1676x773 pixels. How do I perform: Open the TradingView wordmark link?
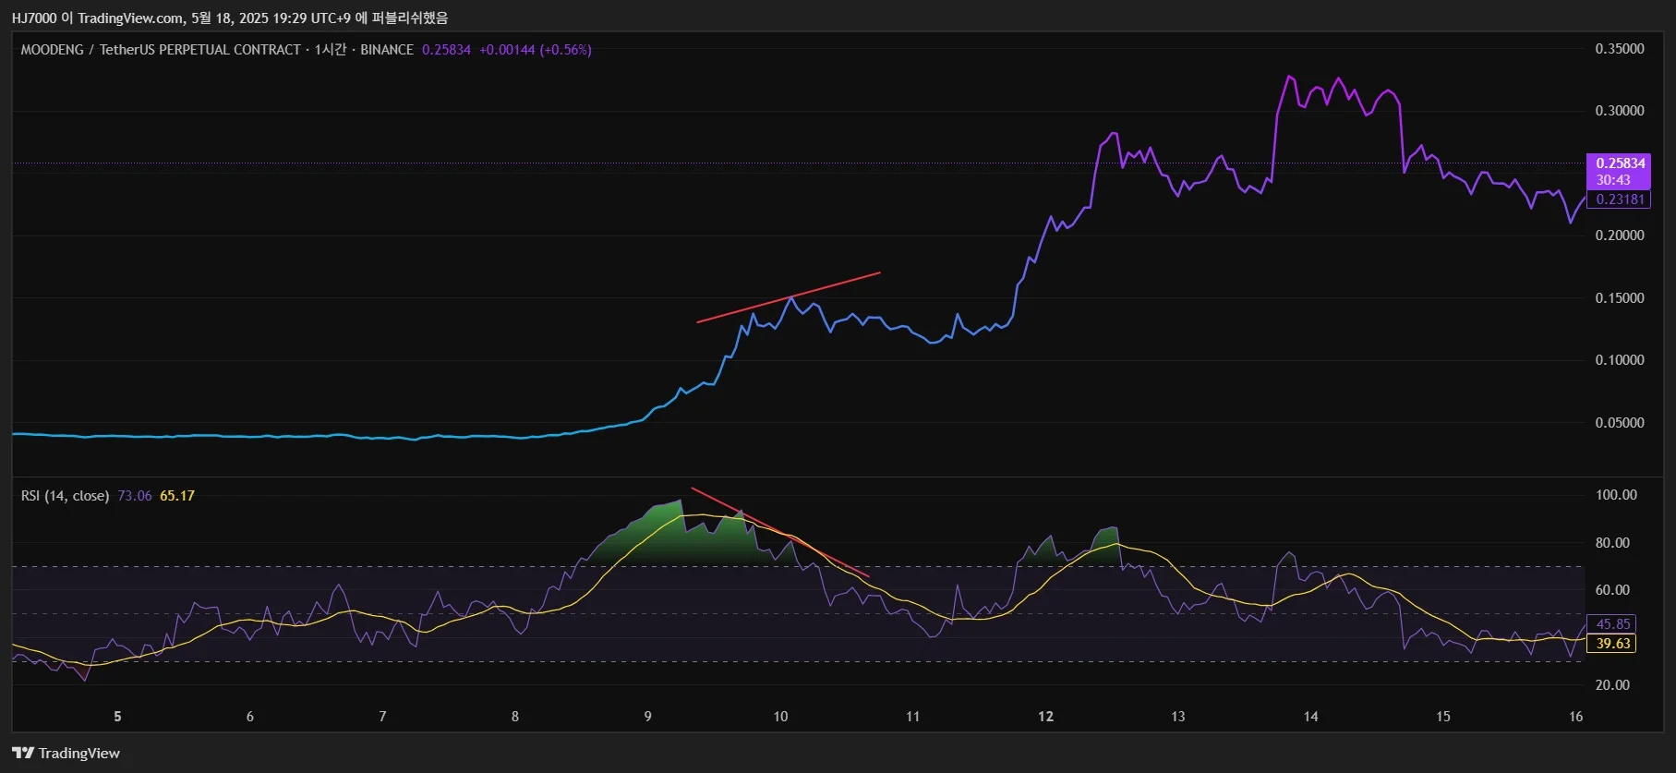pyautogui.click(x=79, y=753)
